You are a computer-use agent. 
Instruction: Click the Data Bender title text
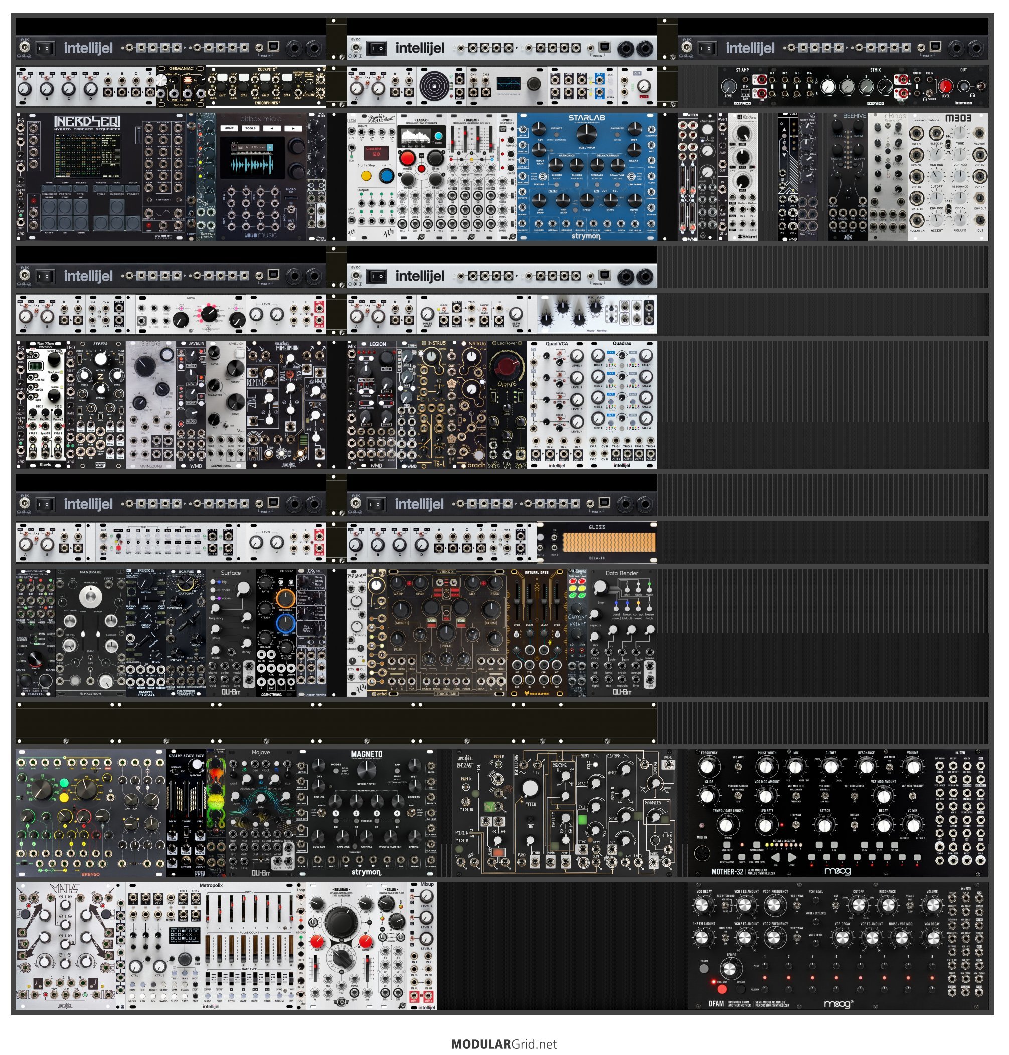(622, 573)
